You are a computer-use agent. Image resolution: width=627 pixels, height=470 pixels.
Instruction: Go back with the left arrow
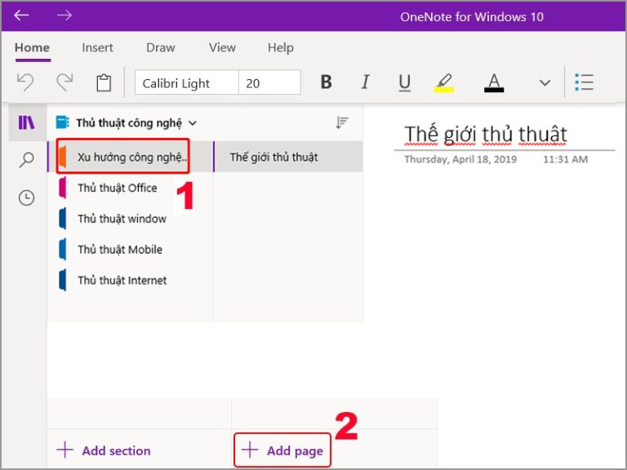[21, 16]
